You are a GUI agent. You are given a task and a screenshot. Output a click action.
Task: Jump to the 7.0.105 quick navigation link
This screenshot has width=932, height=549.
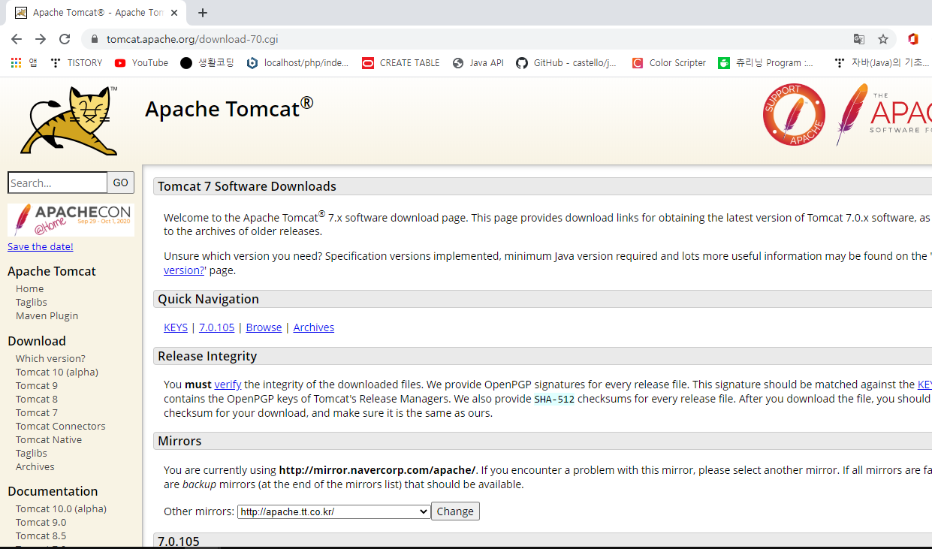[216, 327]
